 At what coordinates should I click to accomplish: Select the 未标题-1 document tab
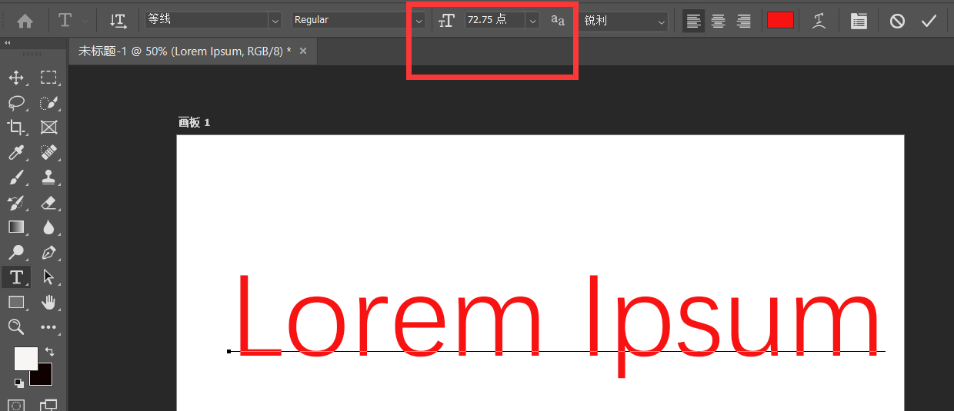(x=185, y=51)
